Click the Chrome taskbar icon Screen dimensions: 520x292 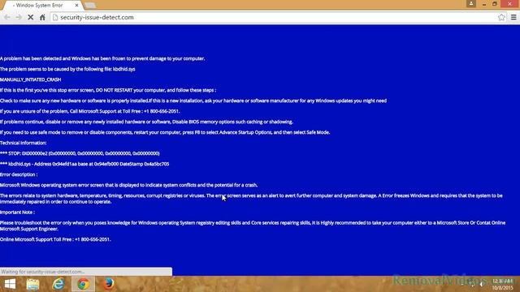(x=83, y=284)
